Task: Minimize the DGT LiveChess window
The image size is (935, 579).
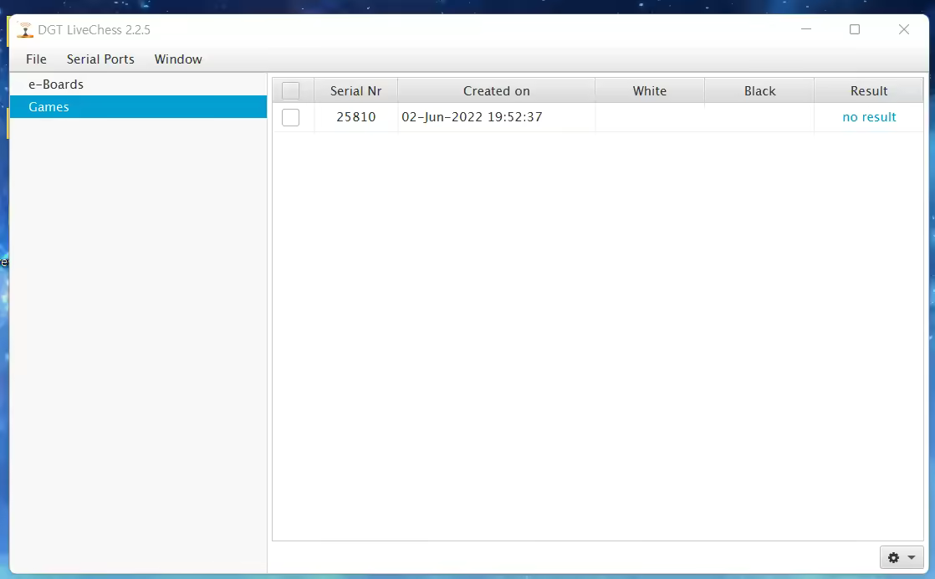Action: coord(806,29)
